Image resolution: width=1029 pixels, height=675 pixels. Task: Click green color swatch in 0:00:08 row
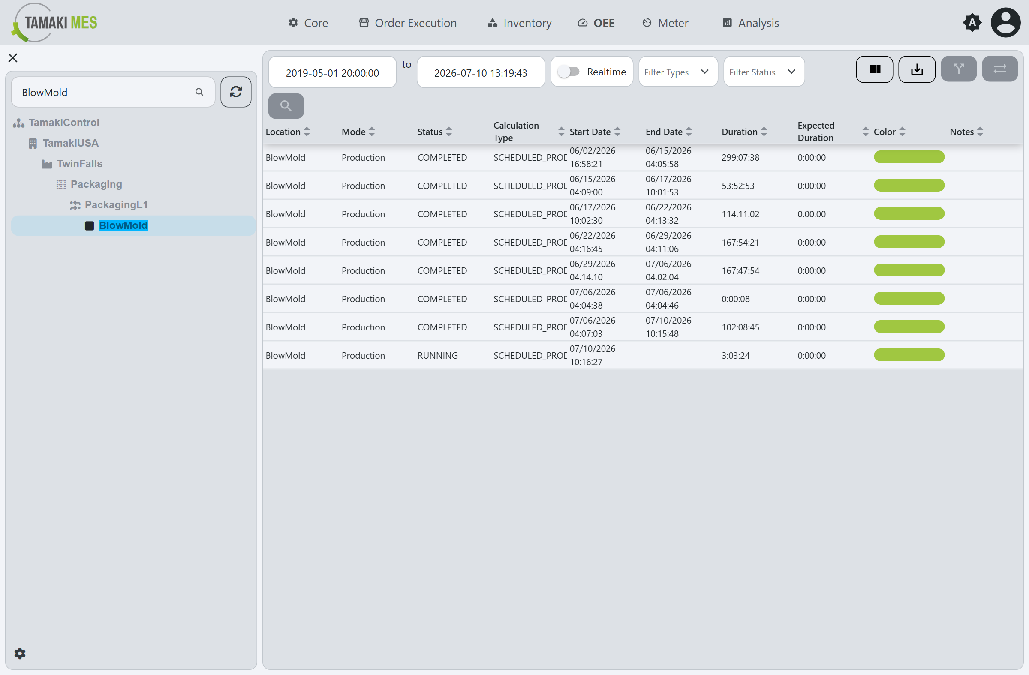[x=909, y=298]
